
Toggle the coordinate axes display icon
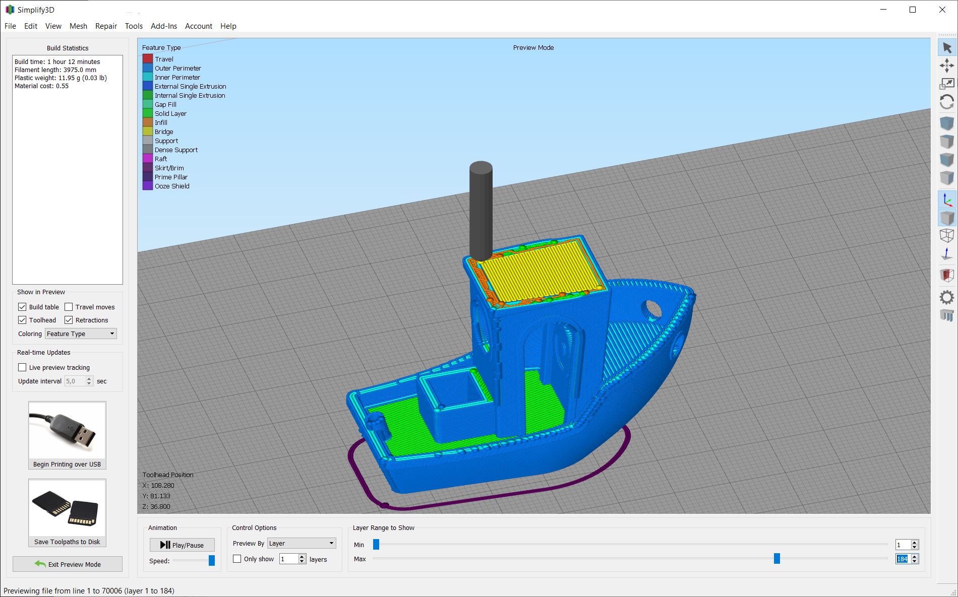(x=947, y=200)
